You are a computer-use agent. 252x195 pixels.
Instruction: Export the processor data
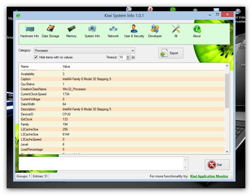coord(171,53)
